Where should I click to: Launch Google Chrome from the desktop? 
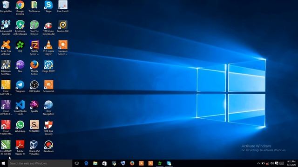20,7
